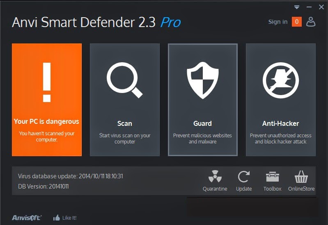
Task: Click 'Your PC is dangerous' heading
Action: [46, 121]
